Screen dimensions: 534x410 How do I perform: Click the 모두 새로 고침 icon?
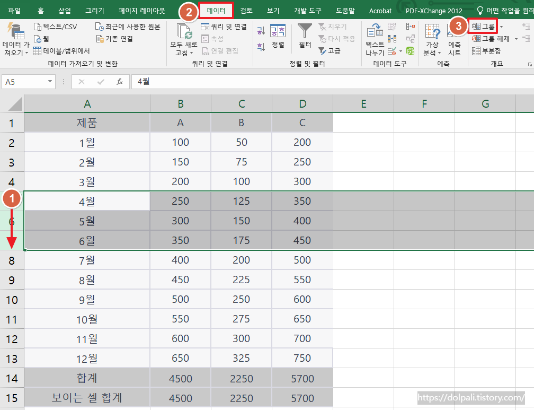click(x=184, y=31)
